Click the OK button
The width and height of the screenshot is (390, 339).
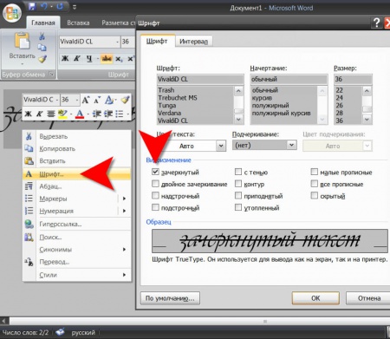pos(315,298)
